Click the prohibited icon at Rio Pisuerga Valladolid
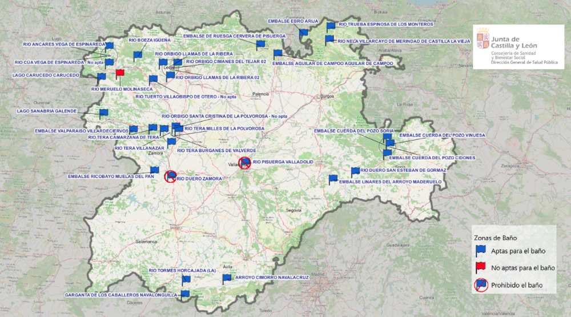This screenshot has width=571, height=317. (245, 163)
